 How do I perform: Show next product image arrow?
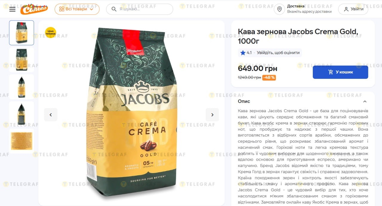[x=212, y=115]
